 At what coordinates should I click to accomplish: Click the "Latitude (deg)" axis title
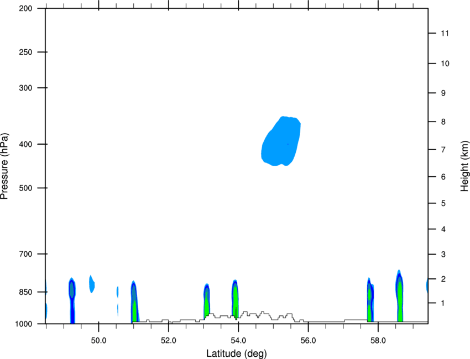coord(236,353)
